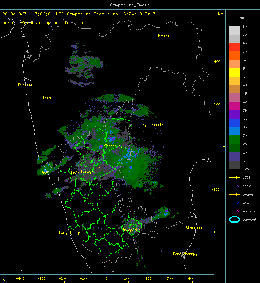Click the Shorapur radar site label
The image size is (260, 283).
113,146
